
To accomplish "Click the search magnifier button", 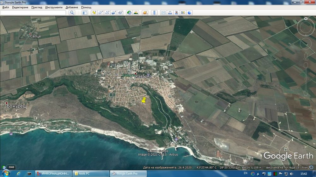I will pyautogui.click(x=72, y=13).
